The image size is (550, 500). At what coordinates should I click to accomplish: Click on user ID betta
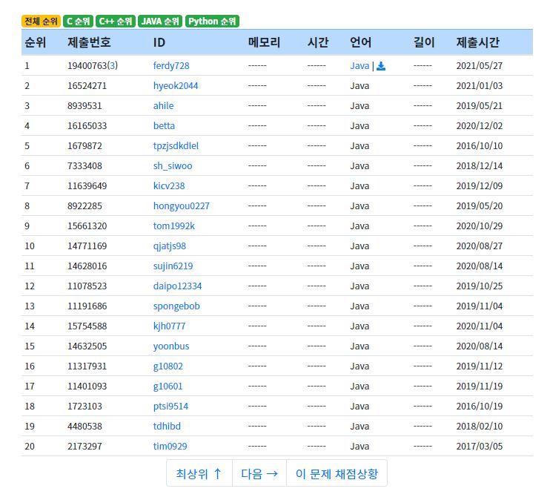164,125
